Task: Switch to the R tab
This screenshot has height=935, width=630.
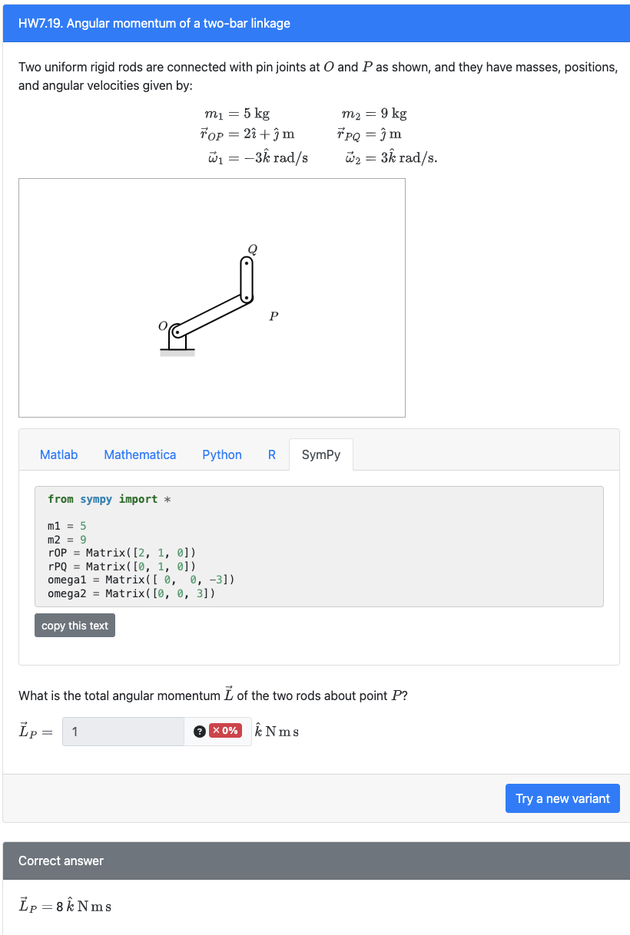Action: pos(271,454)
